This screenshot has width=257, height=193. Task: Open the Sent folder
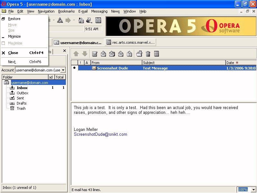click(20, 98)
